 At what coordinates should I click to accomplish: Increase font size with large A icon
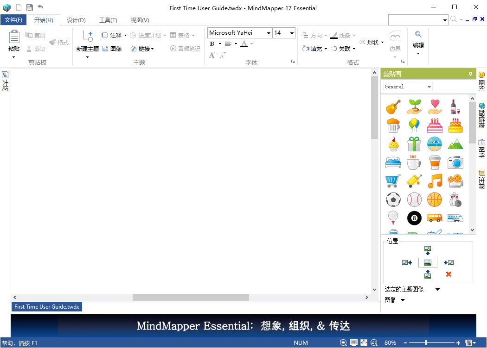(212, 56)
